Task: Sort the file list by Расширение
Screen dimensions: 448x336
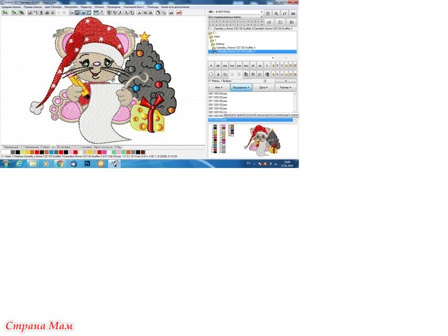Action: click(x=241, y=87)
